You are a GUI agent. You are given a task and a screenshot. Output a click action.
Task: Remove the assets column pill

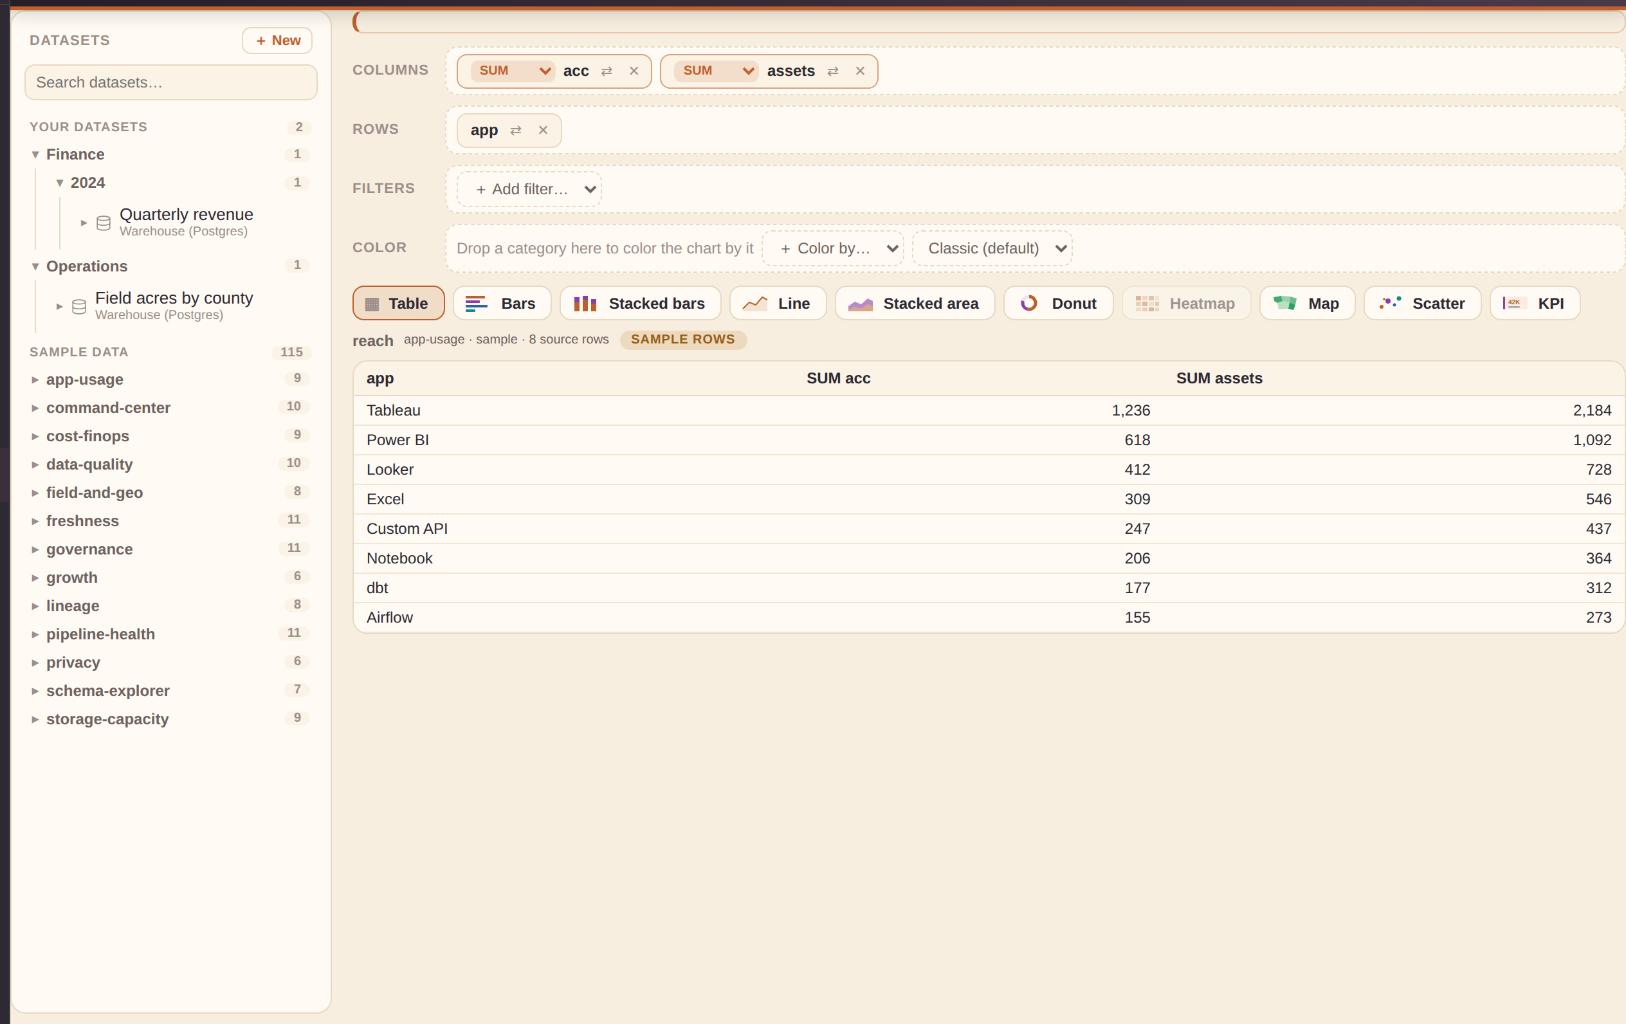coord(860,71)
